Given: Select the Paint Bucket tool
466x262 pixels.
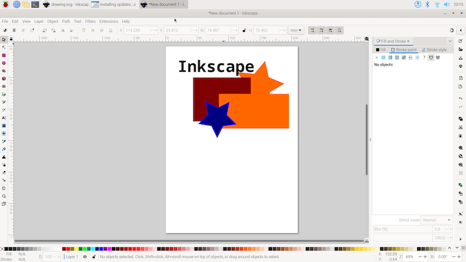Looking at the screenshot, I should pyautogui.click(x=4, y=149).
